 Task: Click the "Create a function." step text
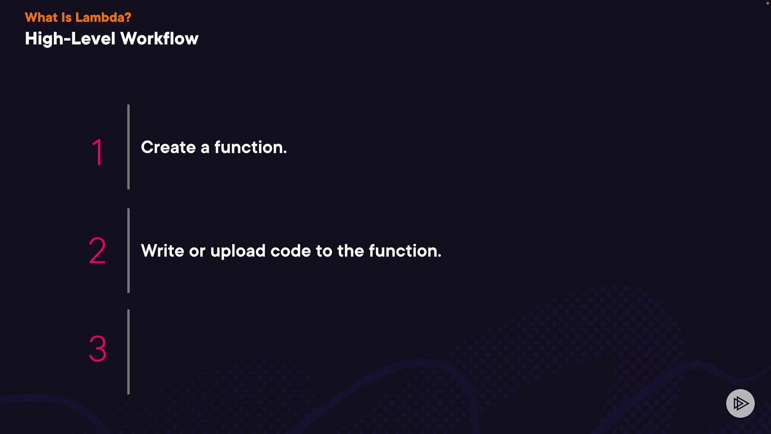point(214,147)
